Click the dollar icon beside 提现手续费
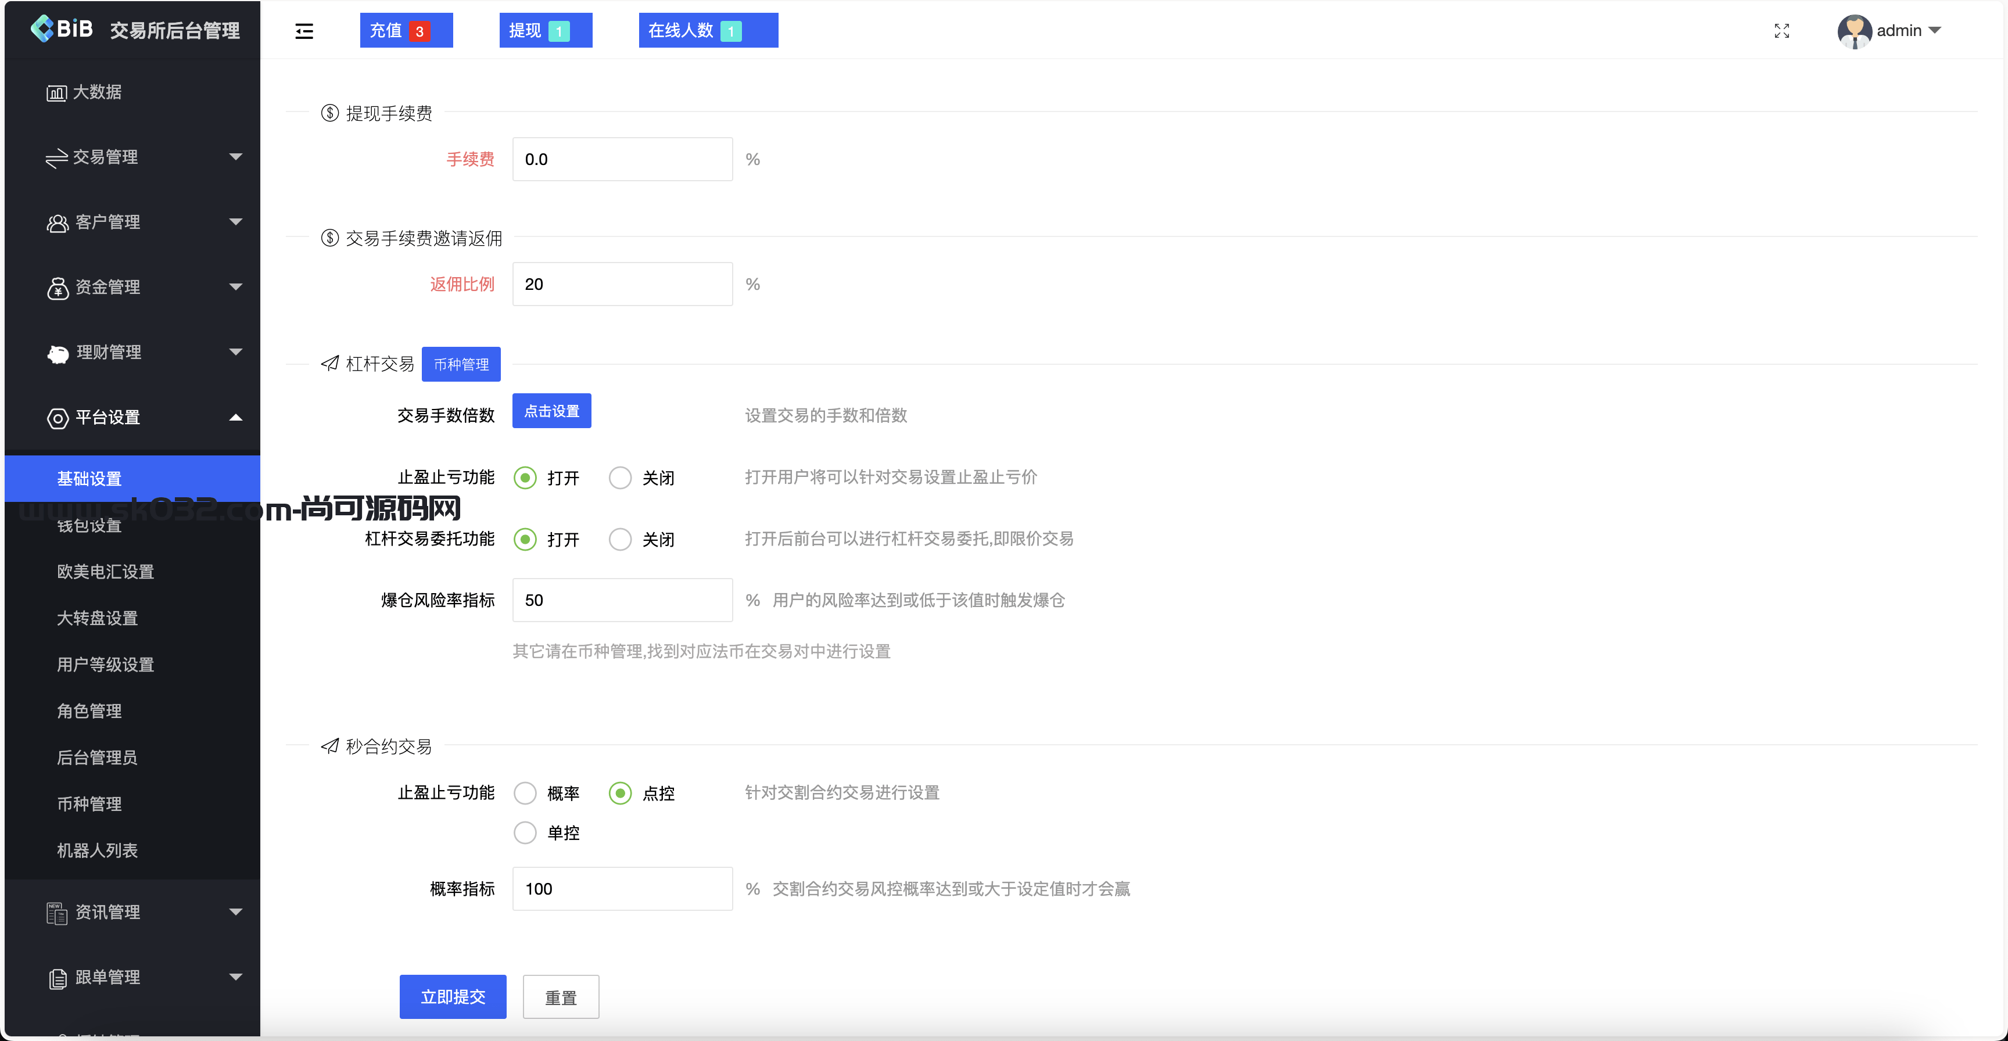 [x=330, y=113]
